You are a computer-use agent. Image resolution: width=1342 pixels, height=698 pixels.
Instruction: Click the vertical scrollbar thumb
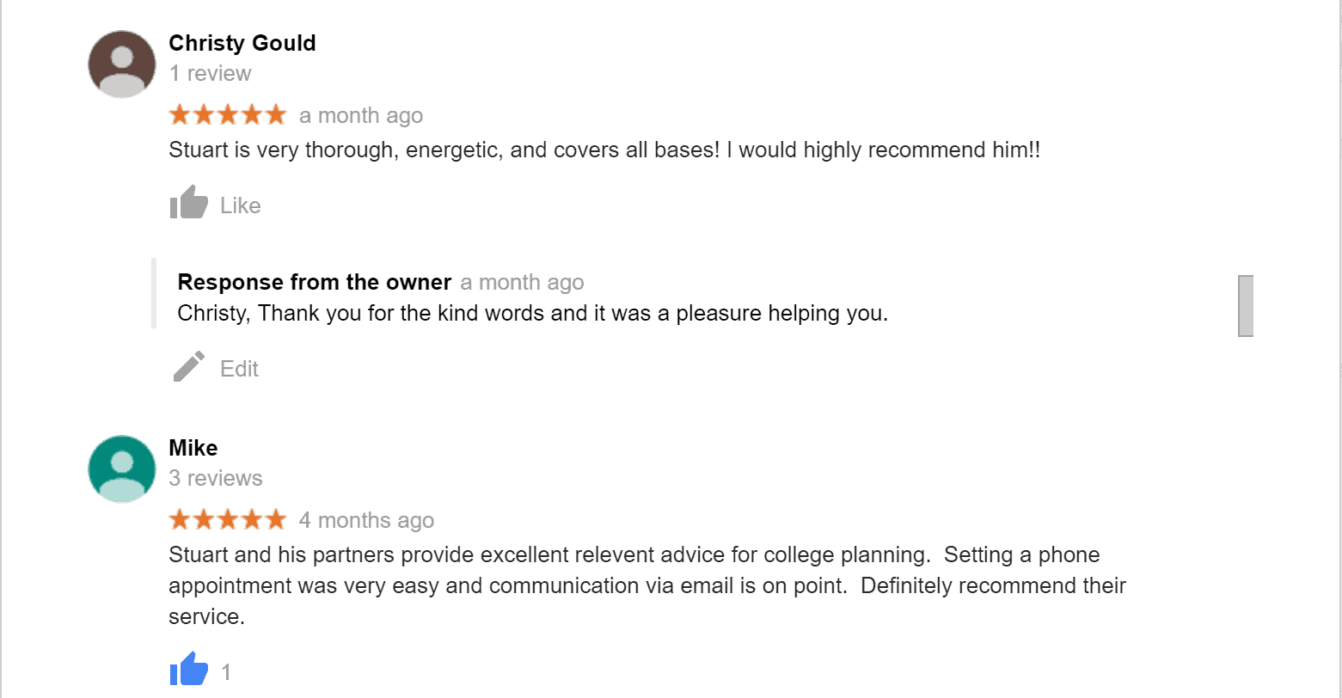[x=1245, y=305]
